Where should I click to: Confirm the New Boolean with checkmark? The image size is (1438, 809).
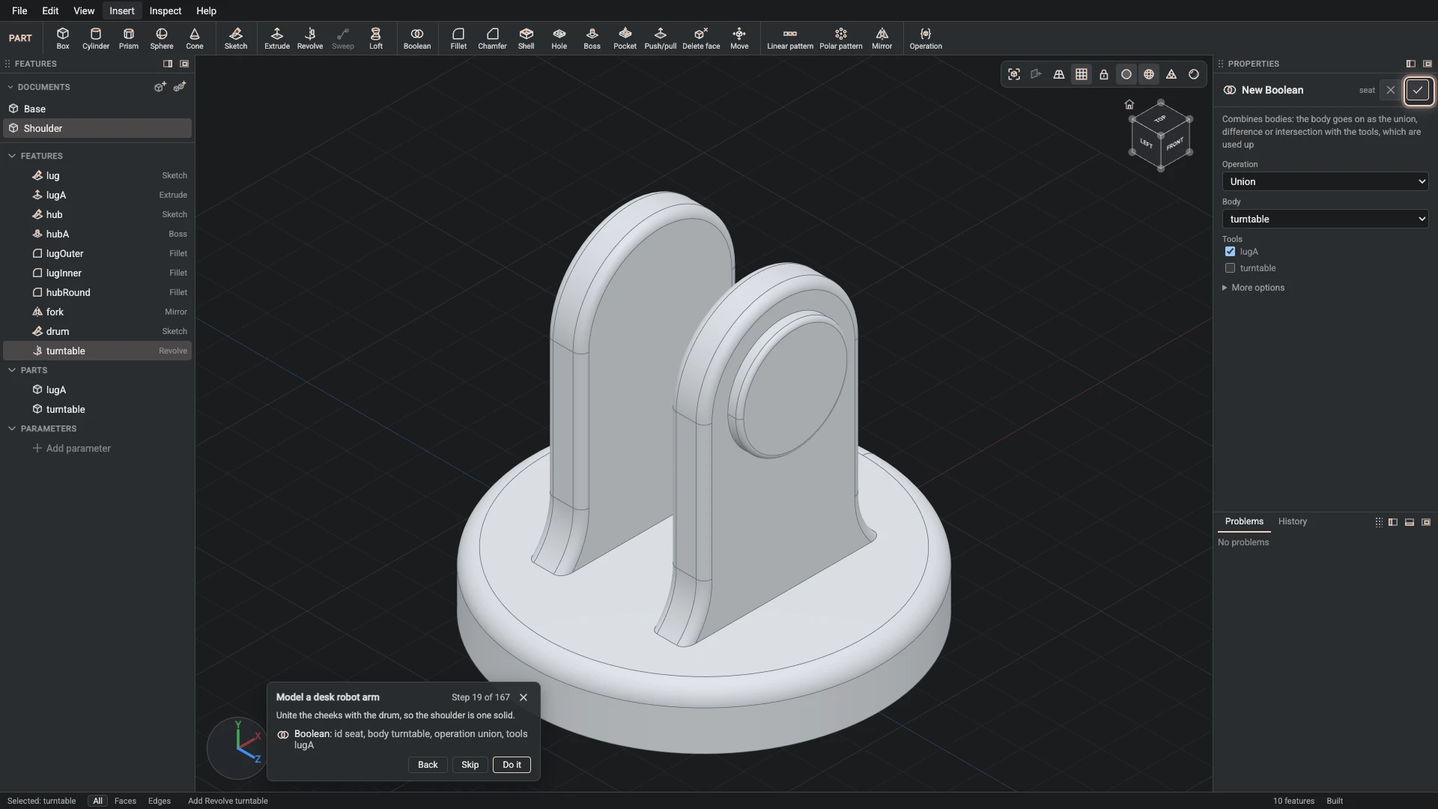(1417, 90)
